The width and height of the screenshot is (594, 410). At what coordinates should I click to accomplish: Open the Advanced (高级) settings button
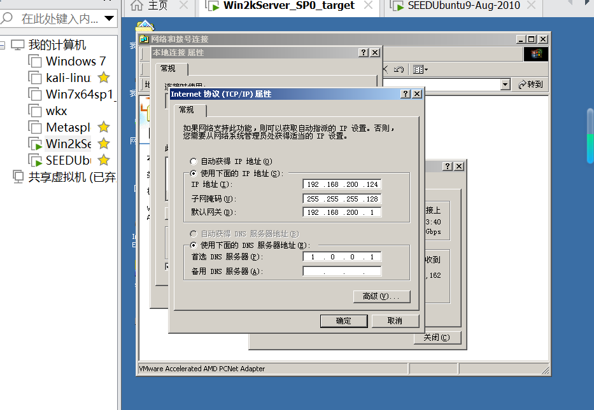[x=381, y=296]
